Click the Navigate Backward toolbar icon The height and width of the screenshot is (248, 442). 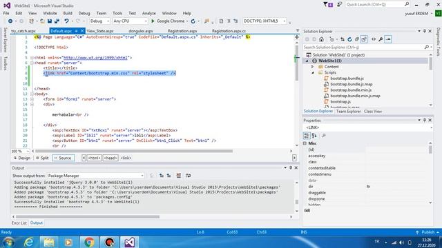(10, 21)
